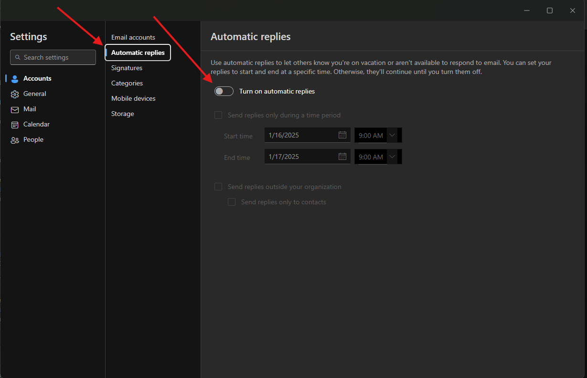
Task: Check Send replies only during a time period
Action: (218, 115)
